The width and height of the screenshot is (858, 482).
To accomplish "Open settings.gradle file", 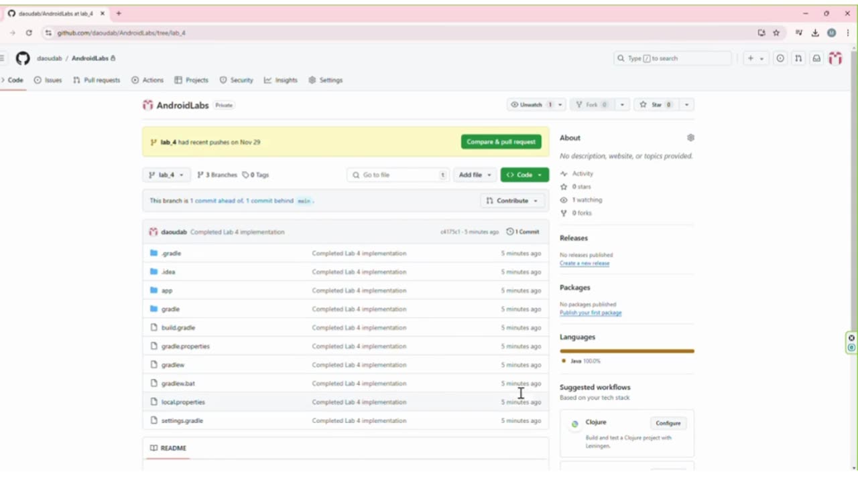I will (x=182, y=421).
